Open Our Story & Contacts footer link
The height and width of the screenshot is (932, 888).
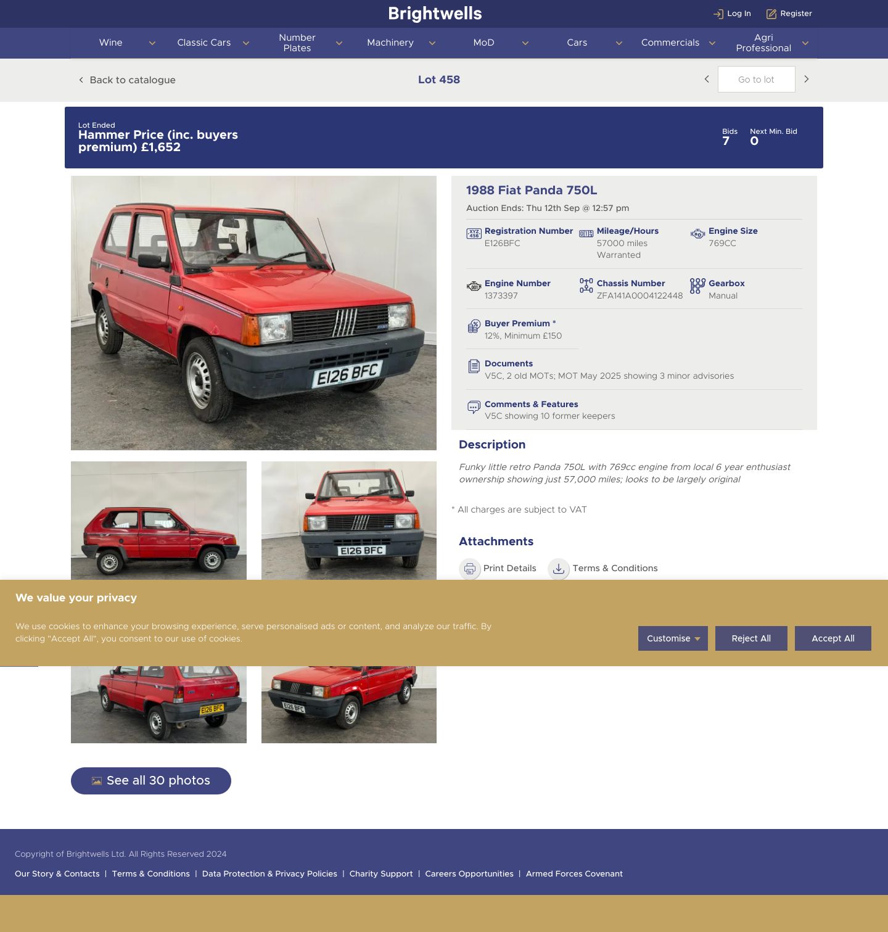coord(57,874)
